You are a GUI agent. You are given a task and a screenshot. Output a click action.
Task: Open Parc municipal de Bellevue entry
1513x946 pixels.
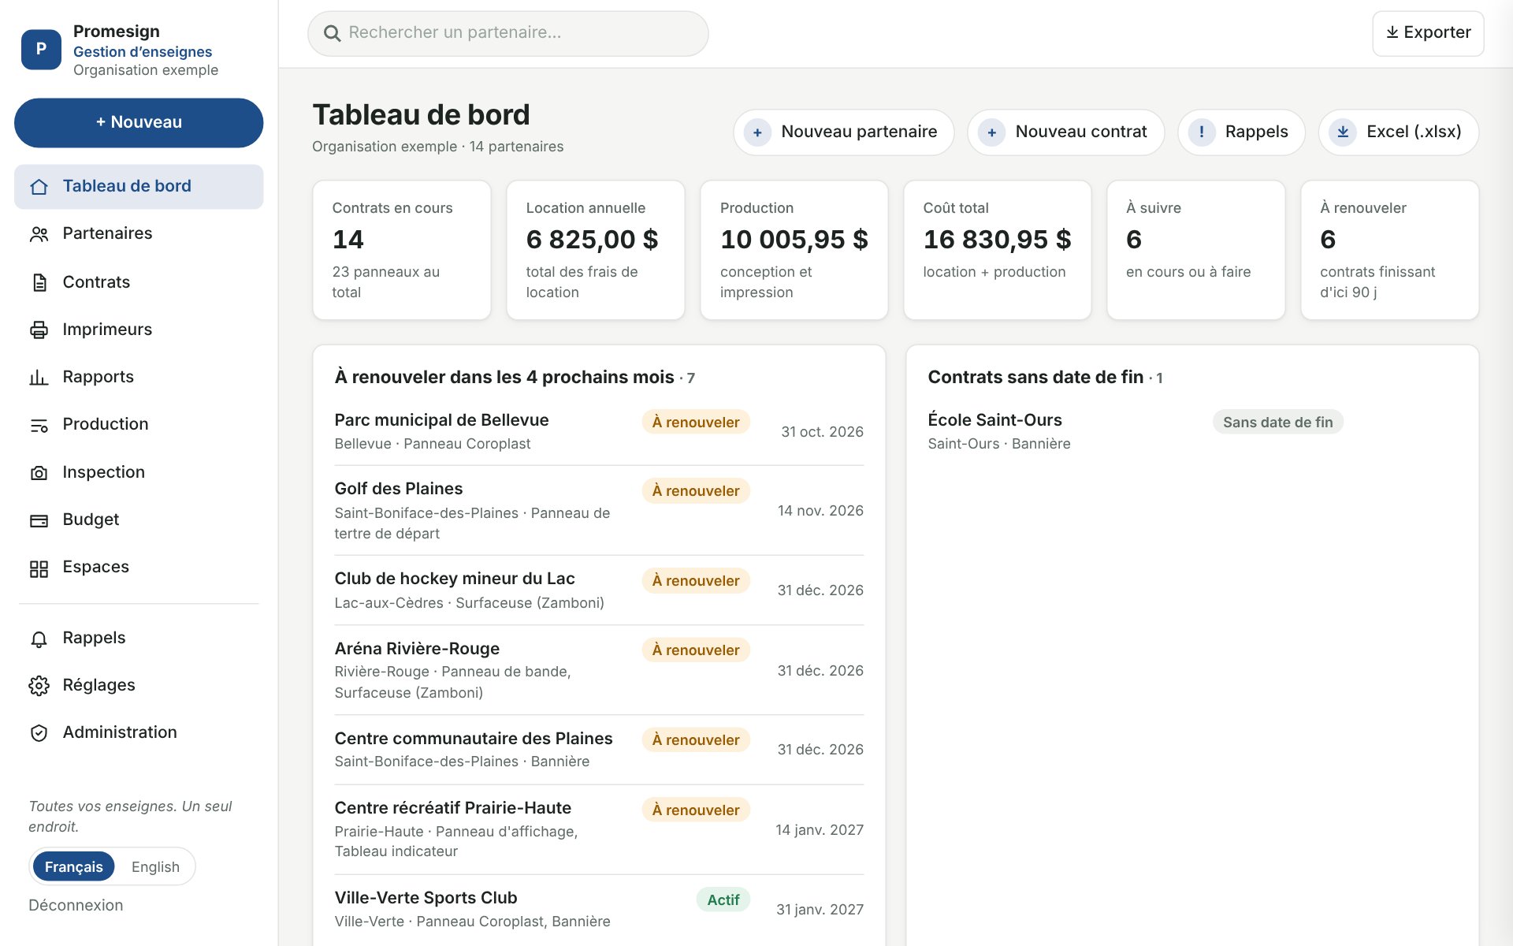(599, 431)
